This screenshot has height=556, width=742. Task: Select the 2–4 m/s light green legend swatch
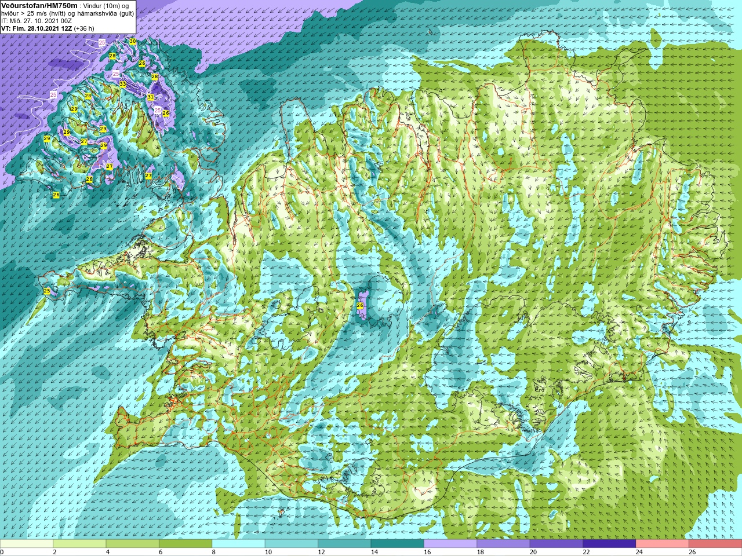pyautogui.click(x=79, y=544)
